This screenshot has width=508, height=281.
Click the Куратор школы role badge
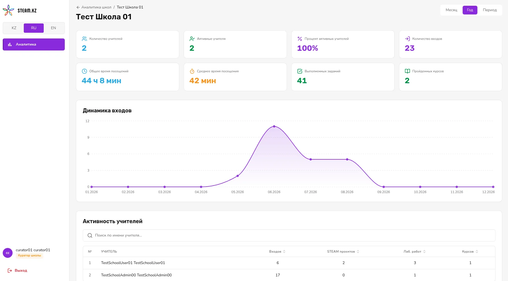(30, 256)
